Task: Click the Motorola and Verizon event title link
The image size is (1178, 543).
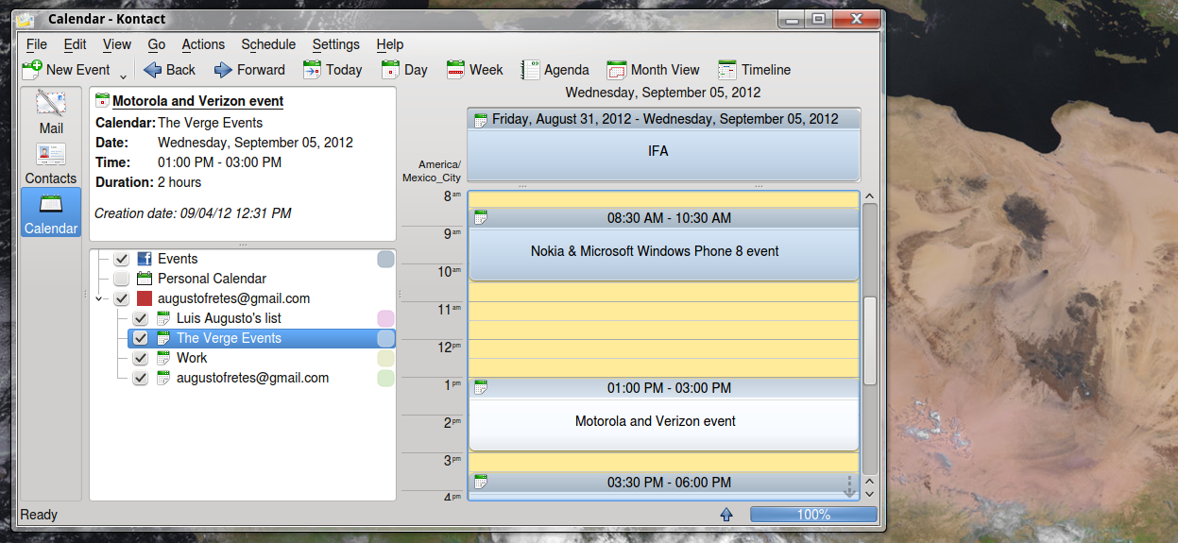Action: click(197, 100)
